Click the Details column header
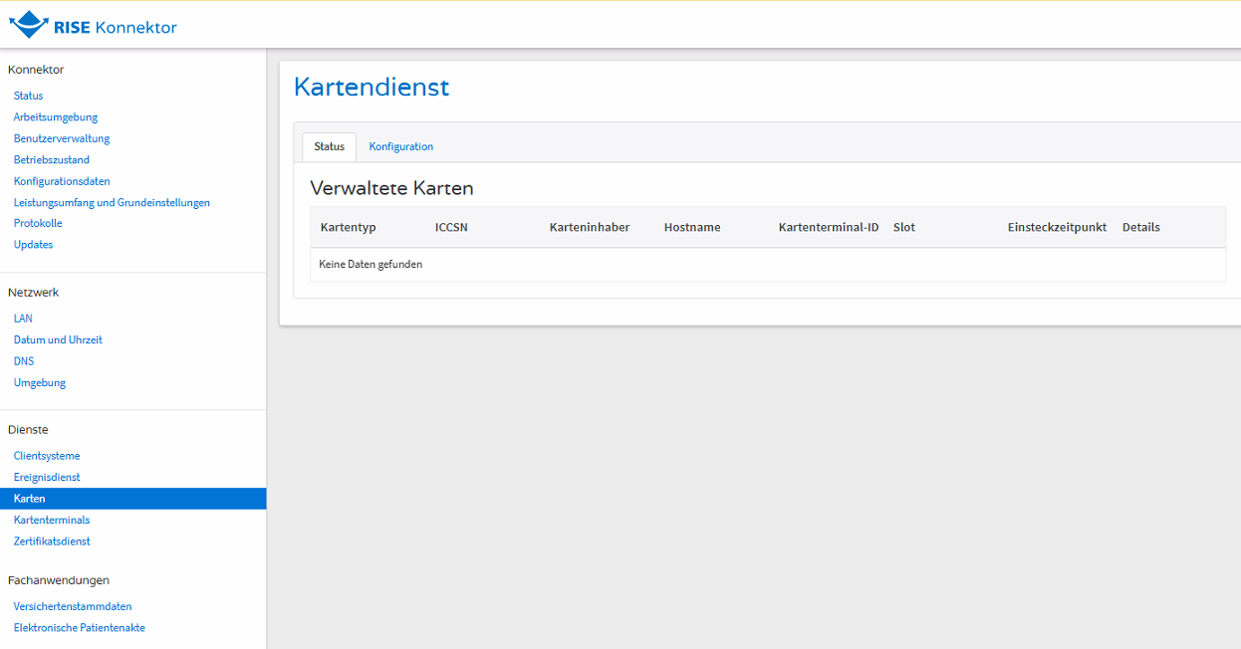 point(1141,227)
